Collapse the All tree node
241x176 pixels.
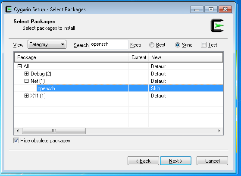tap(19, 66)
